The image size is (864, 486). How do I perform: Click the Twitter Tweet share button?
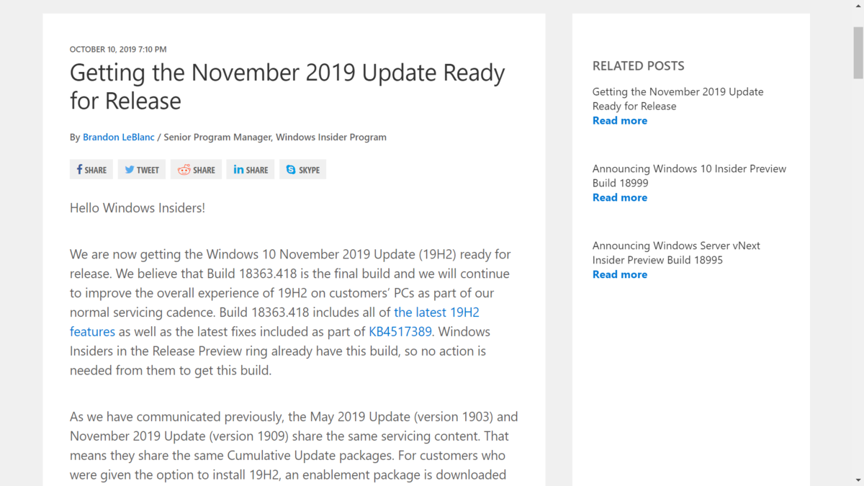coord(142,170)
